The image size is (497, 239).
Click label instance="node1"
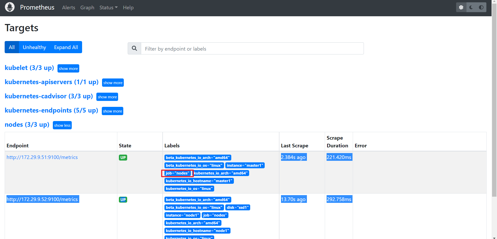[x=182, y=215]
